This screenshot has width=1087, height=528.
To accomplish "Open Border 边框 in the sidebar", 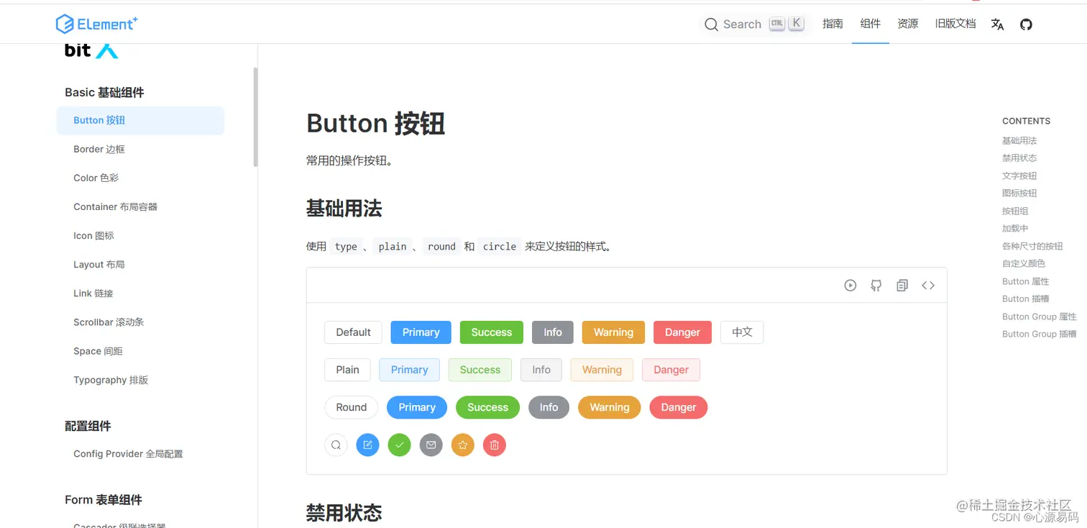I will [x=99, y=149].
